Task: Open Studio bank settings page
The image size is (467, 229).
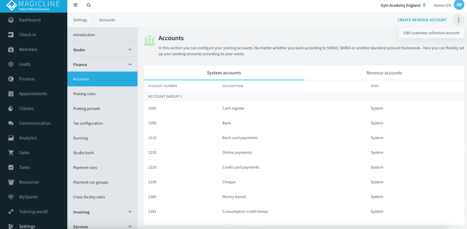Action: pos(102,153)
